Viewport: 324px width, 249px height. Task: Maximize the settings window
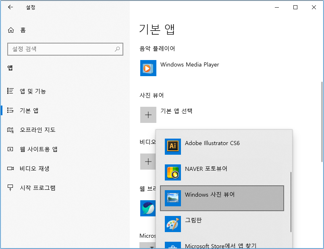[x=295, y=7]
